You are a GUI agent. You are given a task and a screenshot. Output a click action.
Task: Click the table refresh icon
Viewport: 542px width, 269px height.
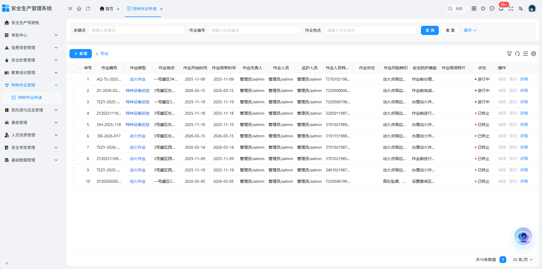(517, 54)
